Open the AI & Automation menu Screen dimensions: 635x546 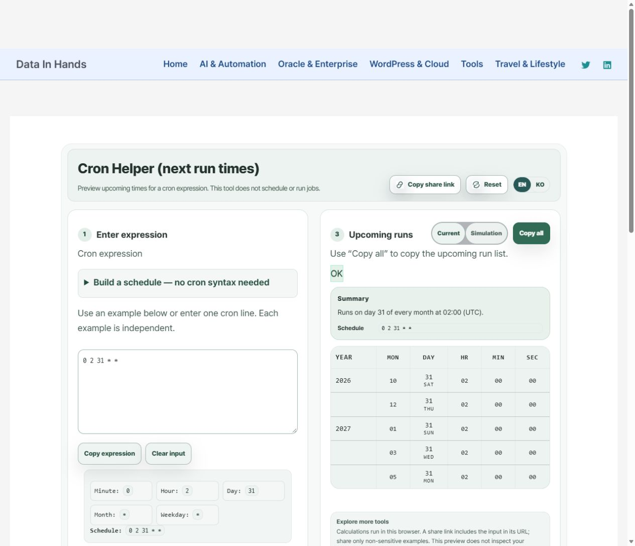[x=233, y=64]
